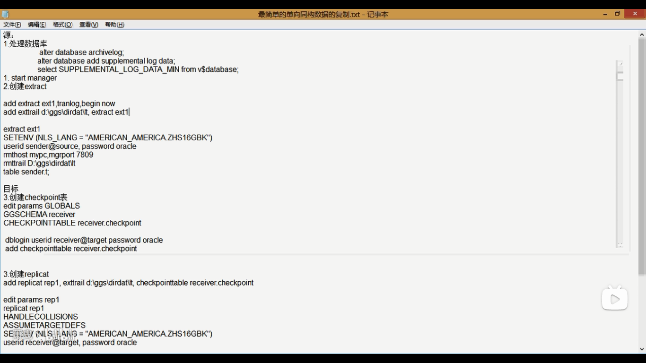This screenshot has width=646, height=363.
Task: Click the line "replicat rep1"
Action: pyautogui.click(x=24, y=308)
